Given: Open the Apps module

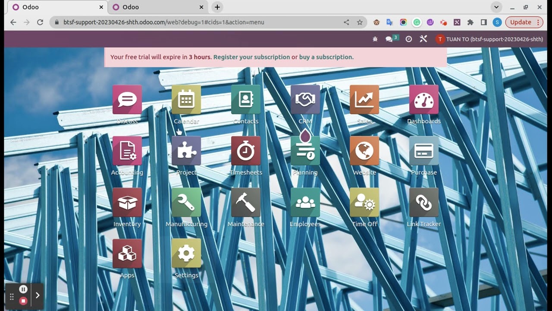Looking at the screenshot, I should 127,254.
